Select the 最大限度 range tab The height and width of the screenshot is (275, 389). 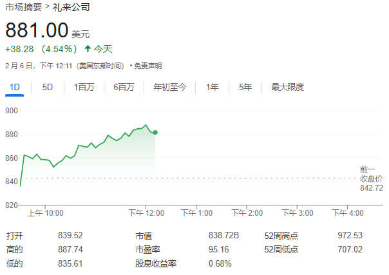coord(287,87)
